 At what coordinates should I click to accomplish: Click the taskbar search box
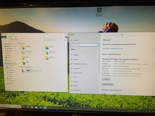click(x=10, y=106)
